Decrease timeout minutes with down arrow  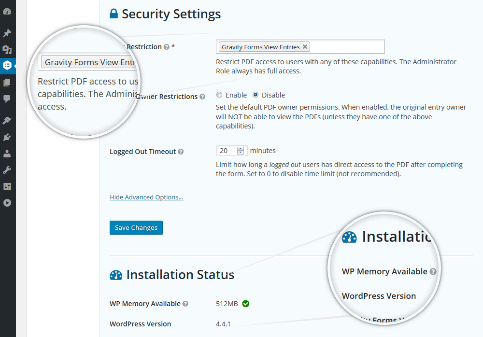240,153
